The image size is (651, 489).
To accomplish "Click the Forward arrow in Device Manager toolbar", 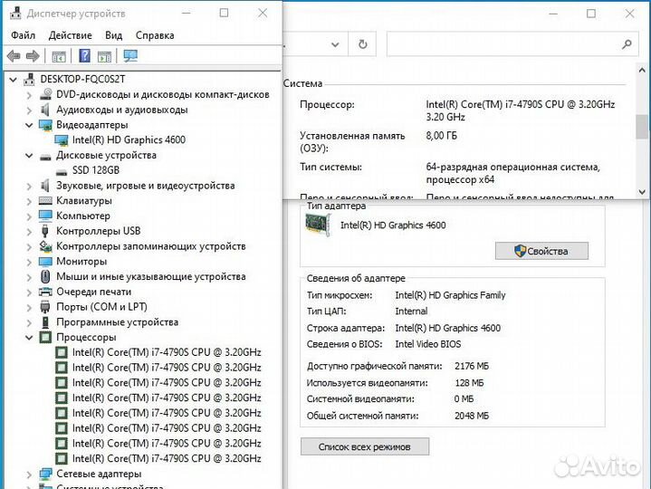I will pyautogui.click(x=33, y=55).
